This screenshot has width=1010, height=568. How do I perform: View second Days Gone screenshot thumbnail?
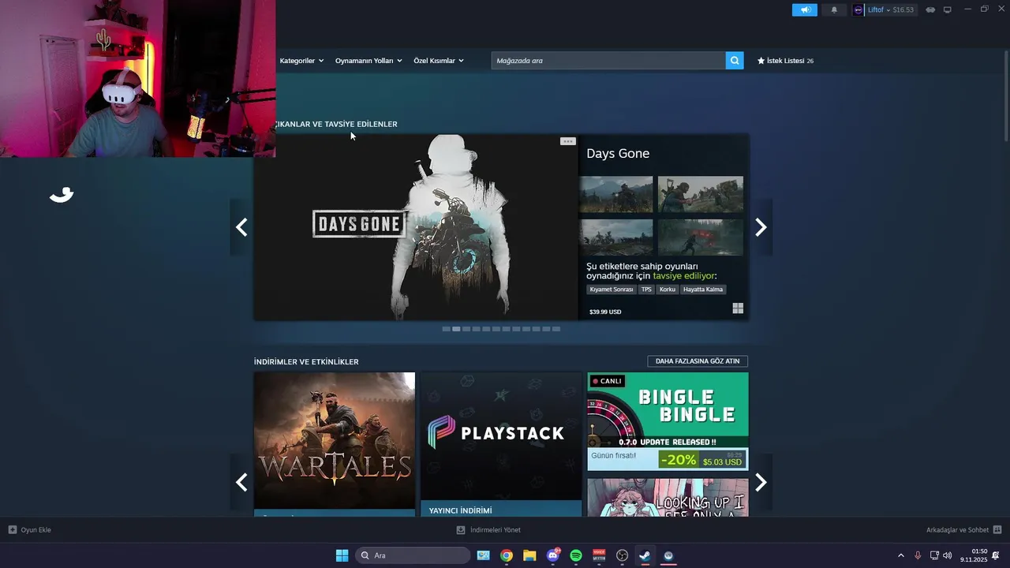[701, 194]
